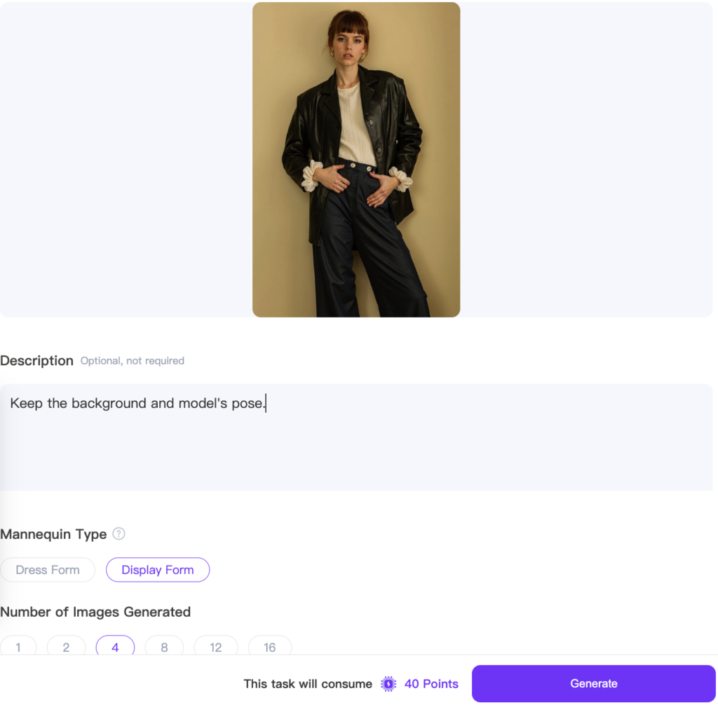This screenshot has width=718, height=705.
Task: Set number of images to 8
Action: pos(164,647)
